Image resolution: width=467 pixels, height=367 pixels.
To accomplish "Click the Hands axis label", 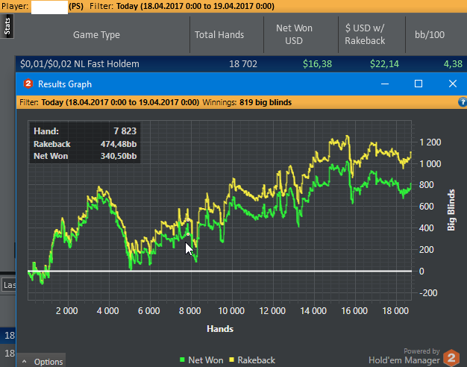I will click(x=220, y=328).
